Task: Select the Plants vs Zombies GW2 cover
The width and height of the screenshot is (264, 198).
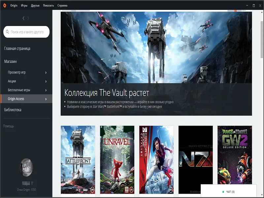Action: point(235,155)
